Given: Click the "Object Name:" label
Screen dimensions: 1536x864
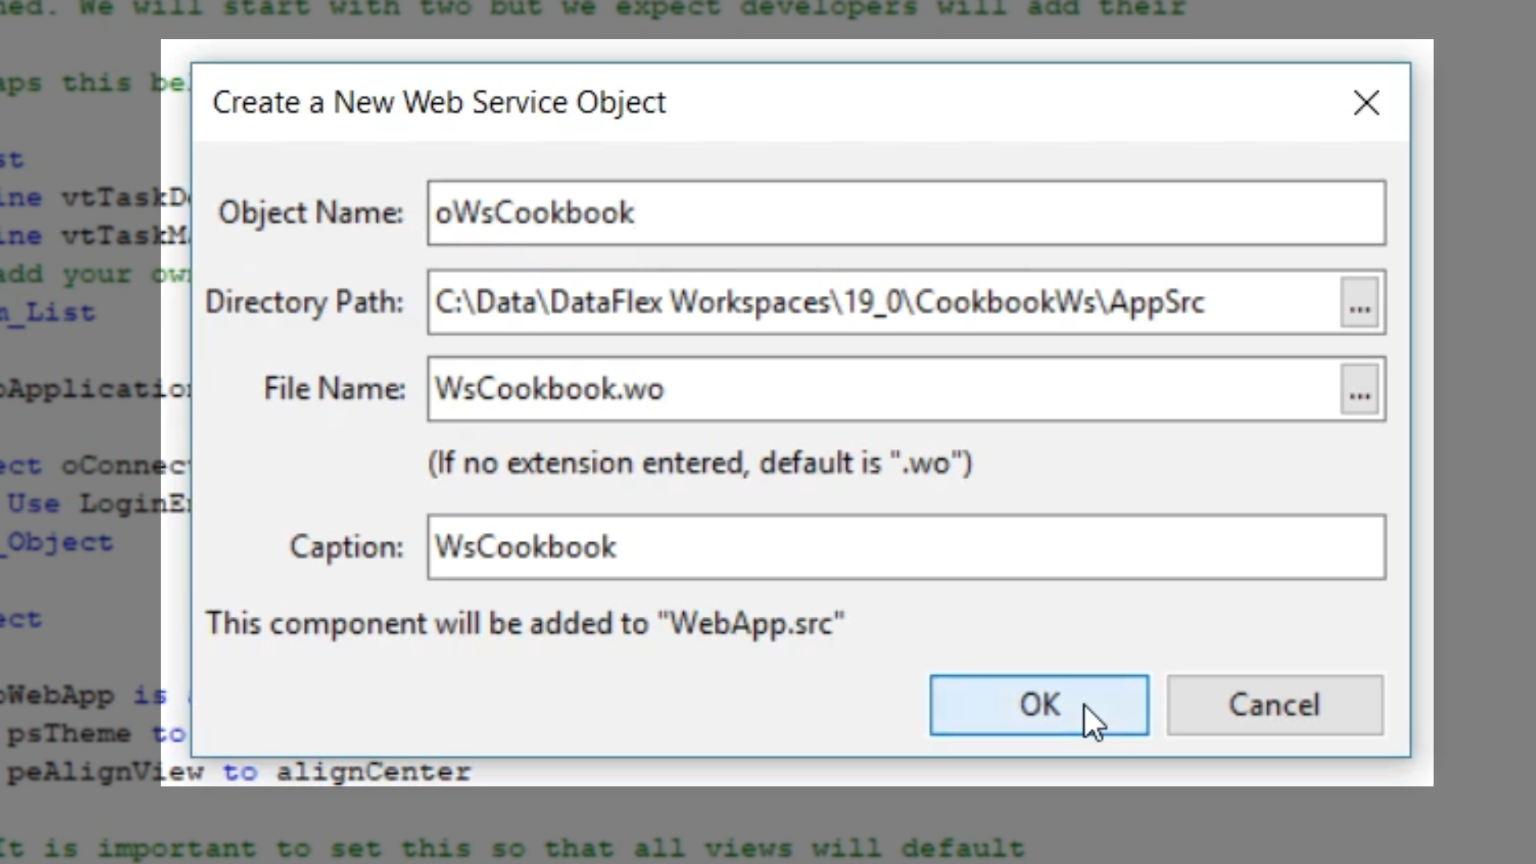Looking at the screenshot, I should point(310,213).
